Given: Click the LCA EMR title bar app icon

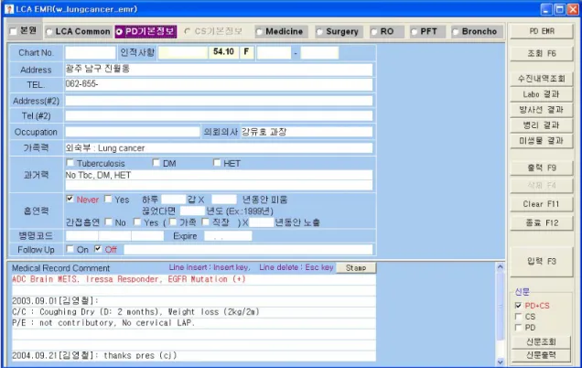Looking at the screenshot, I should click(x=9, y=9).
